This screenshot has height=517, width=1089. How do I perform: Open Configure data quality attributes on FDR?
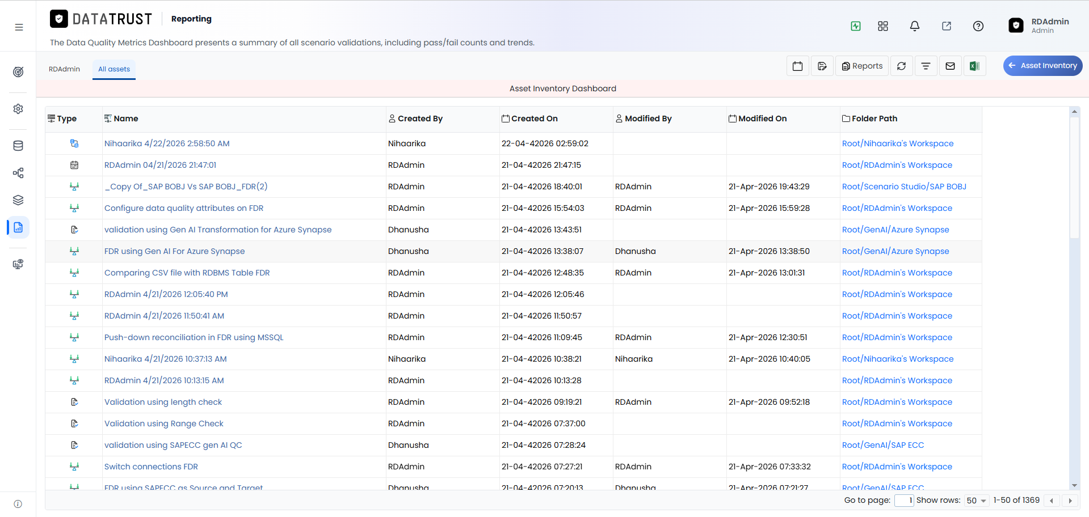184,208
